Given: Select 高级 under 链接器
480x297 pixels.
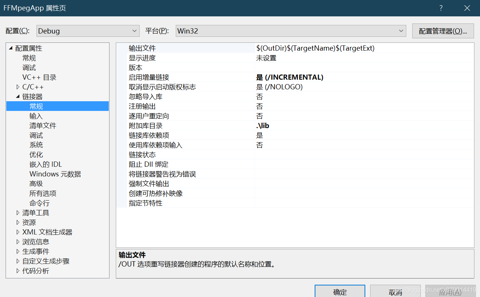Looking at the screenshot, I should [x=36, y=183].
